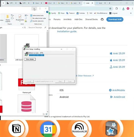Click the Explorer scroll up arrow
This screenshot has width=134, height=137.
tap(47, 31)
